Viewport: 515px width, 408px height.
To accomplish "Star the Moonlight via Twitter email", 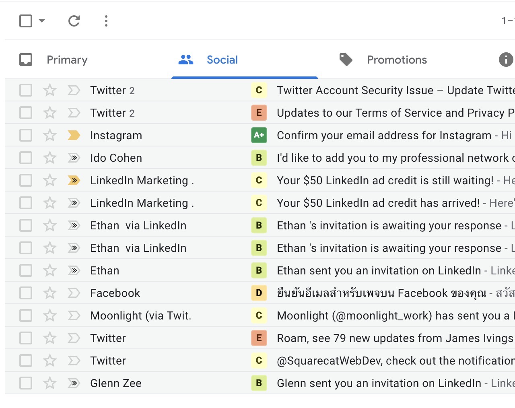I will click(50, 315).
